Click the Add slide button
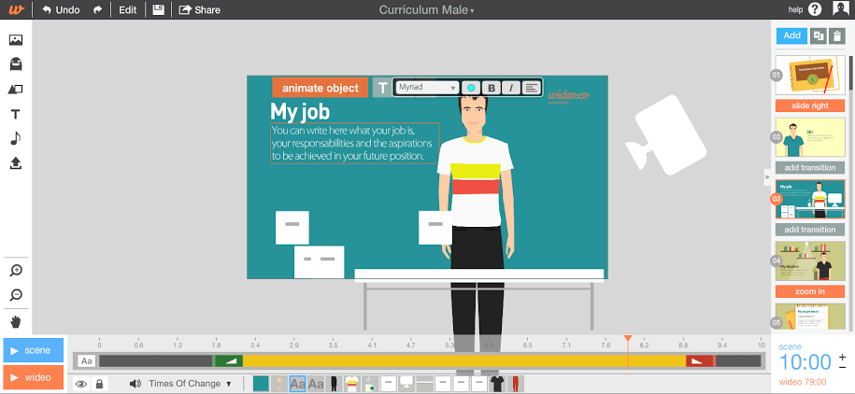This screenshot has height=394, width=855. (x=791, y=35)
